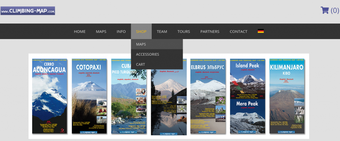This screenshot has height=141, width=340.
Task: Select the Island Peak Mera Peak map cover
Action: 248,96
